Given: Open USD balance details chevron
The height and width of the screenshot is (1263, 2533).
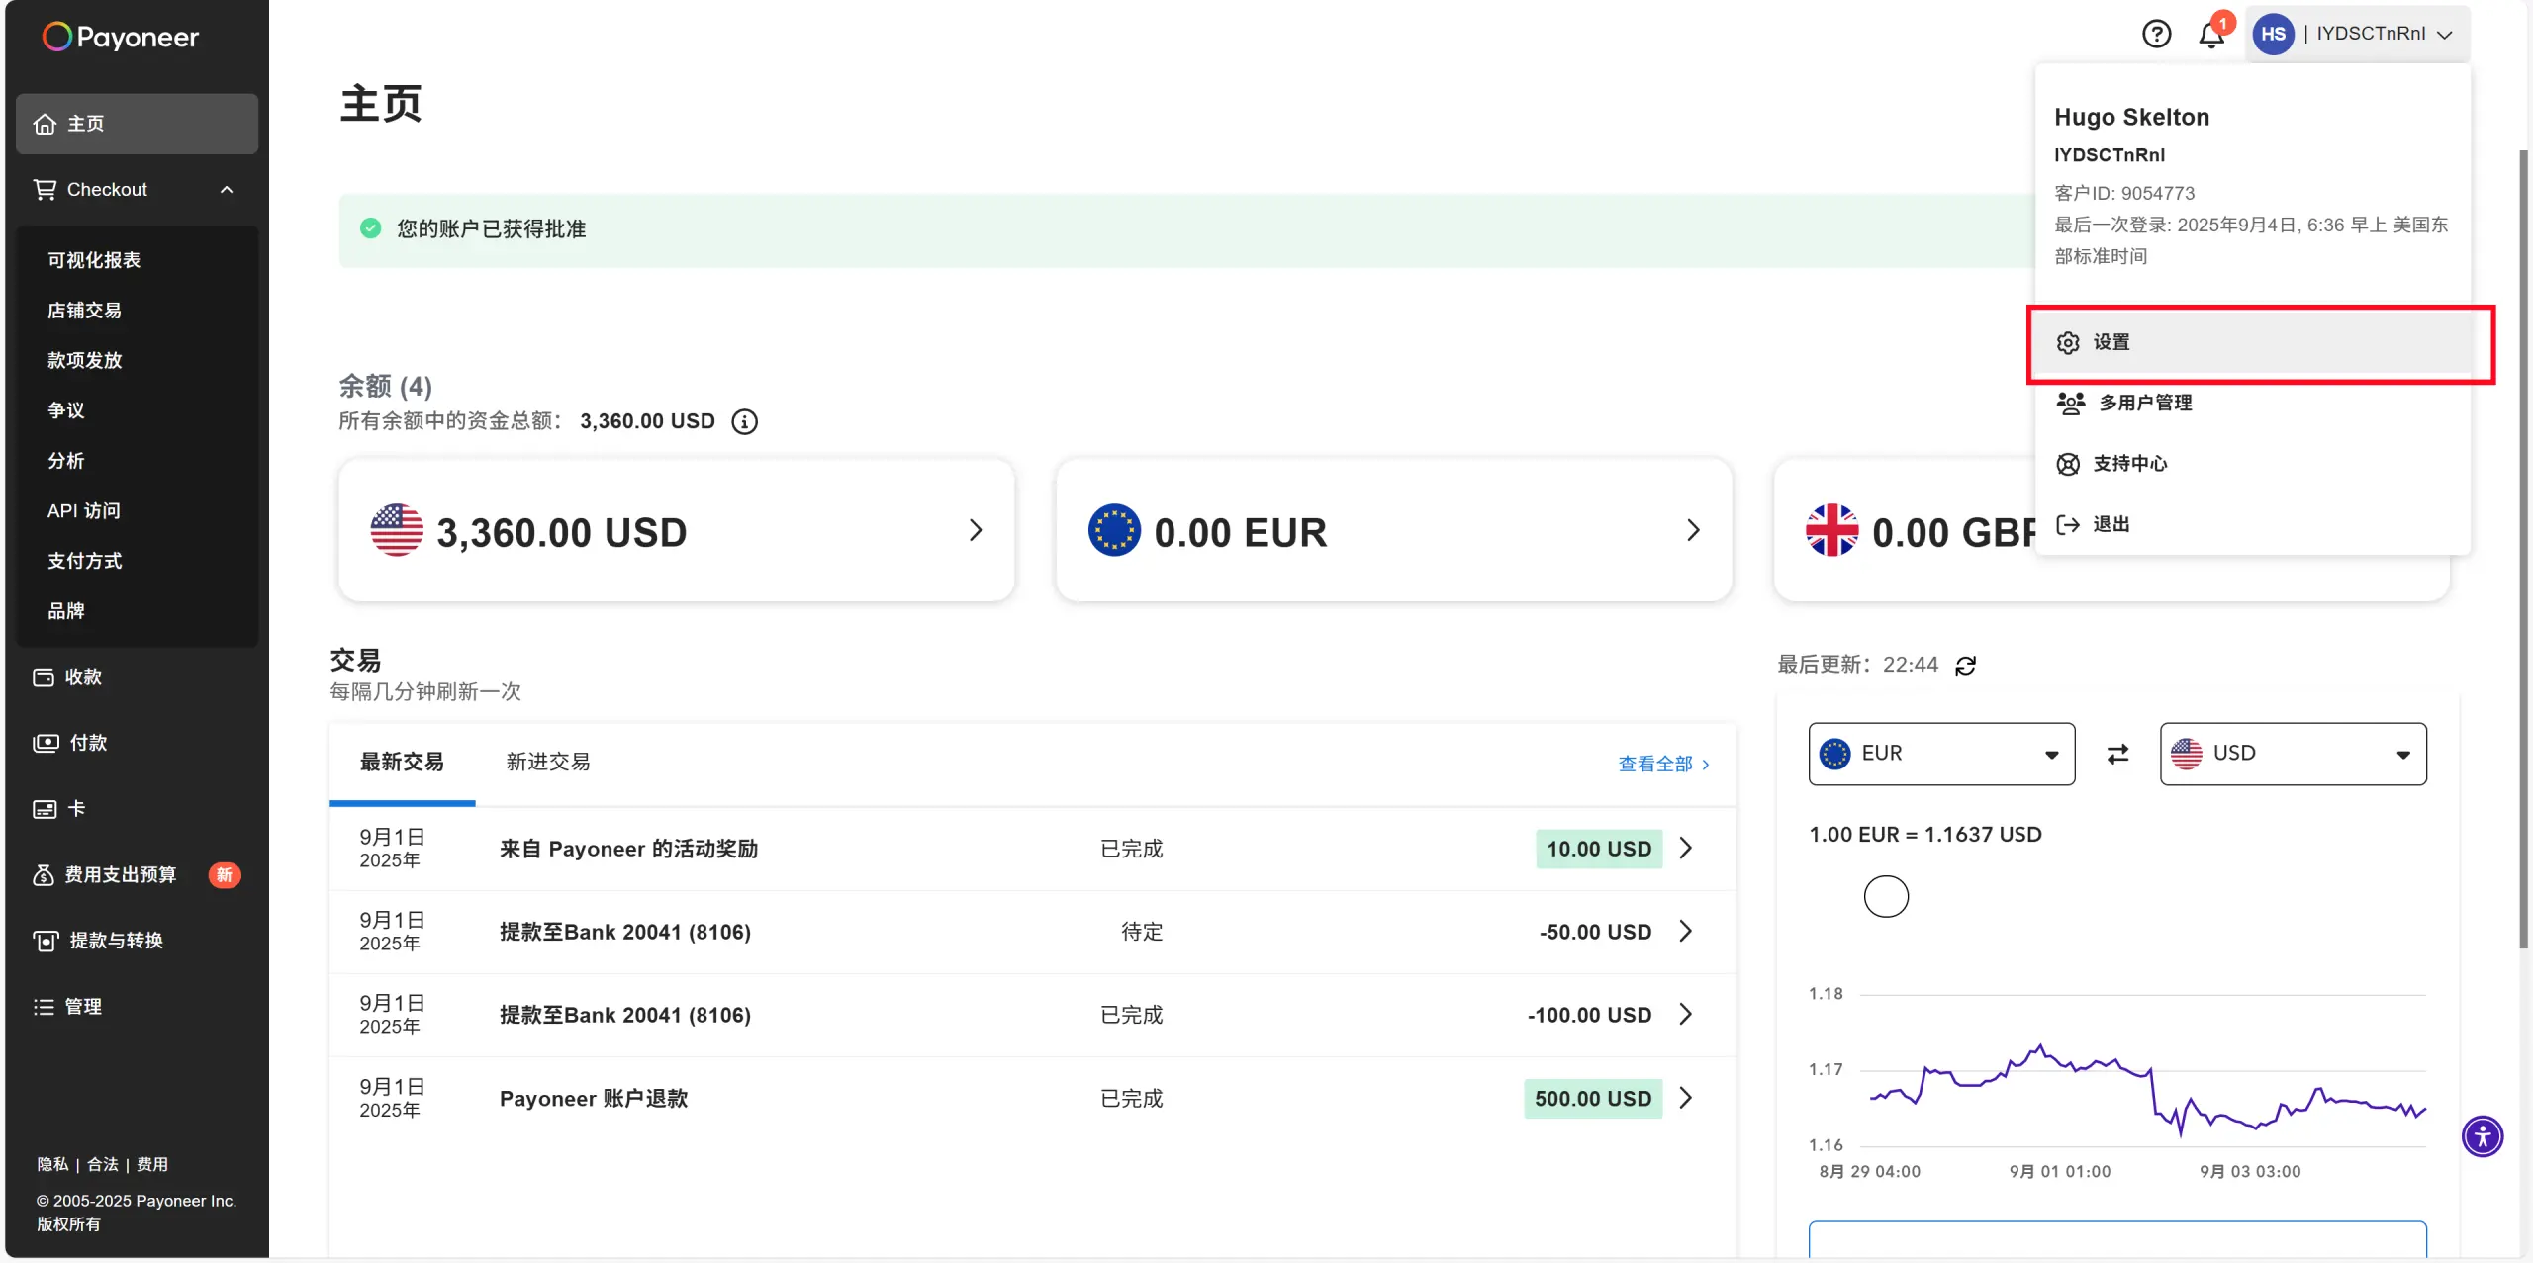Looking at the screenshot, I should tap(976, 531).
